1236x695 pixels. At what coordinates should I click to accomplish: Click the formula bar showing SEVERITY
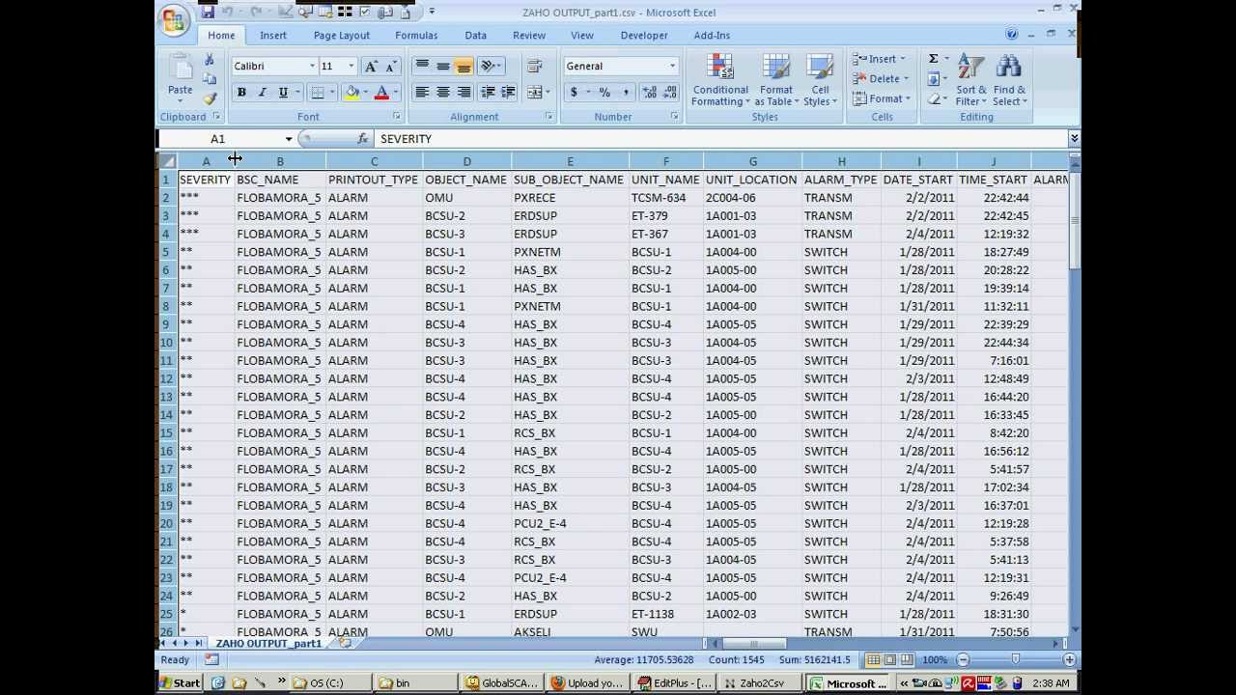[722, 139]
